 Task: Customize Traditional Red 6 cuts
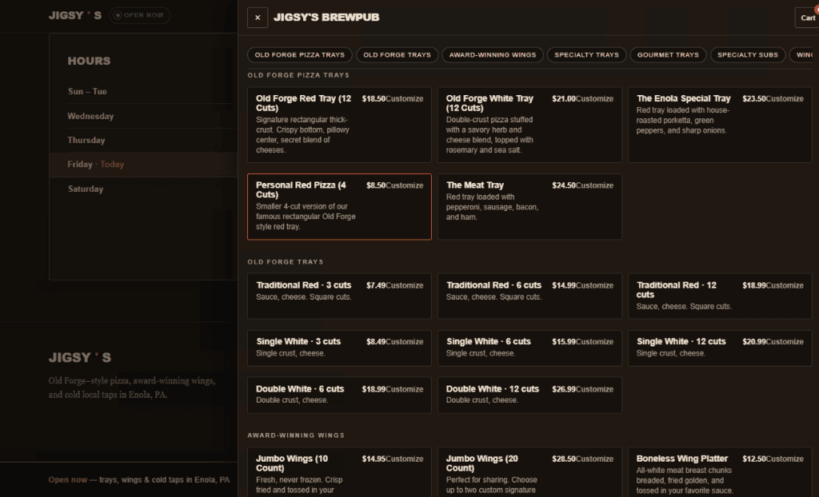click(594, 285)
